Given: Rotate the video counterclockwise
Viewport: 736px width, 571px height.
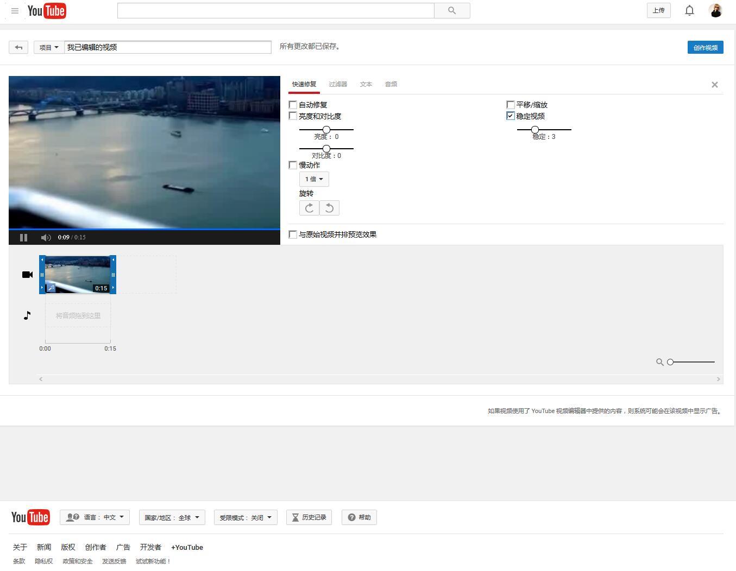Looking at the screenshot, I should pyautogui.click(x=329, y=208).
